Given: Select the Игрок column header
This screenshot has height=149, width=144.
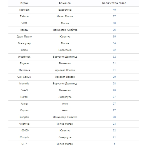Looking at the screenshot, I should [24, 3].
